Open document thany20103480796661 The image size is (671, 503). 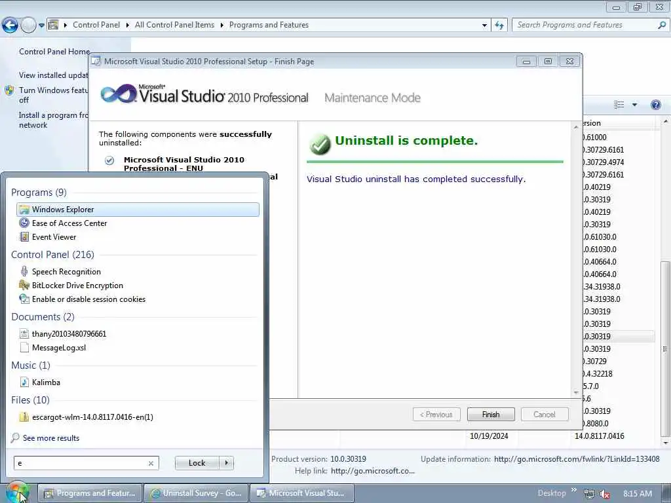(x=69, y=333)
